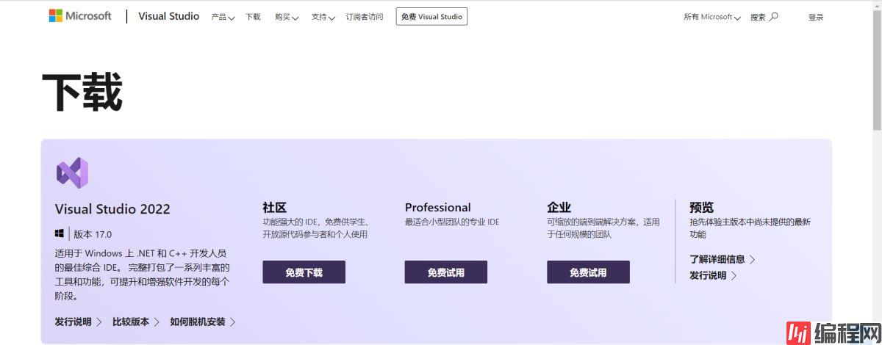Viewport: 882px width, 345px height.
Task: Click 免费试用 under the 企业 edition
Action: coord(588,272)
